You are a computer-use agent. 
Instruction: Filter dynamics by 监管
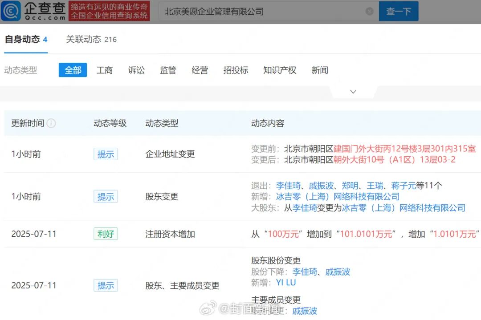(x=168, y=70)
